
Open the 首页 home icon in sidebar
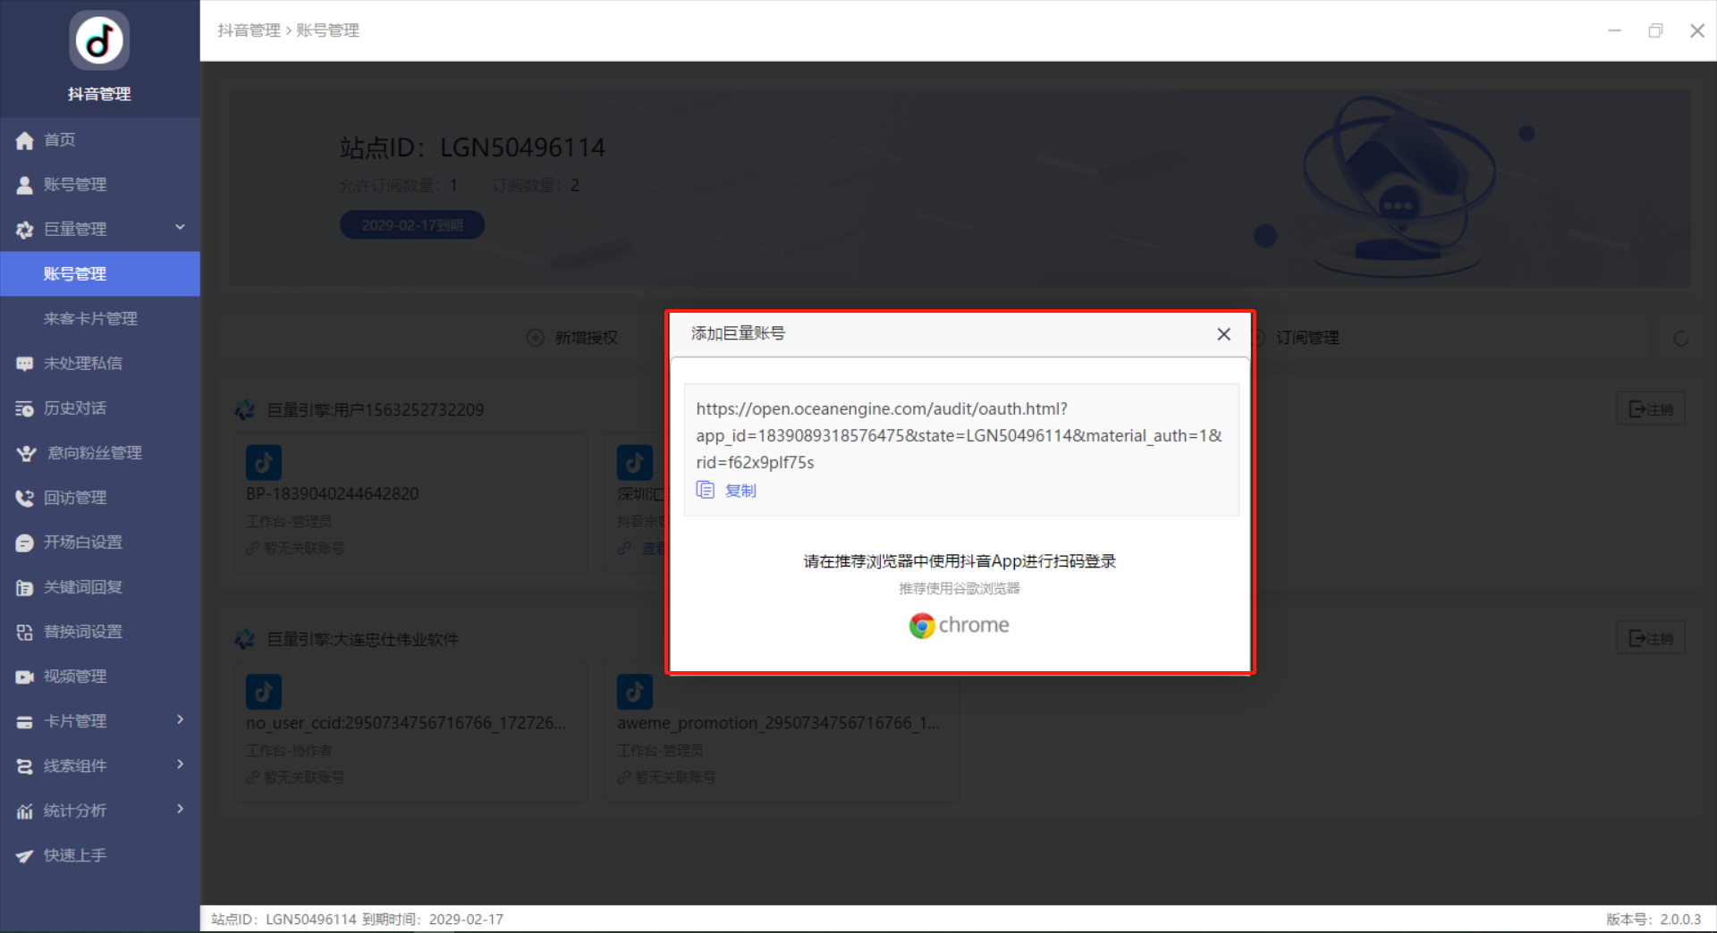coord(25,140)
